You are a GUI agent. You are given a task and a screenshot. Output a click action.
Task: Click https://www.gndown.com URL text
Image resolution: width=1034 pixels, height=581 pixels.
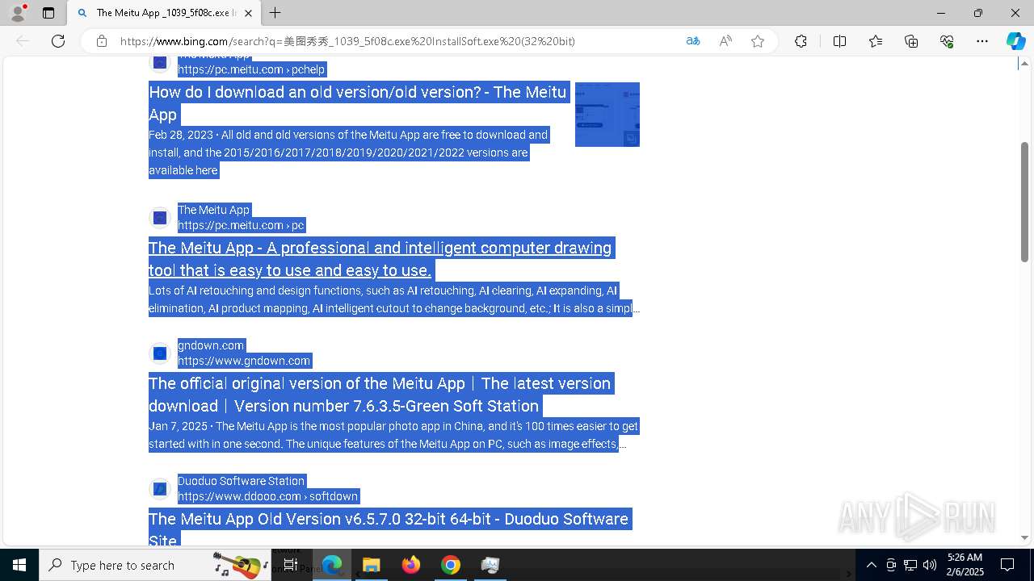coord(244,361)
